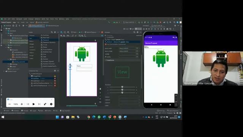This screenshot has height=137, width=243.
Task: Open app run configuration dropdown
Action: (x=117, y=22)
